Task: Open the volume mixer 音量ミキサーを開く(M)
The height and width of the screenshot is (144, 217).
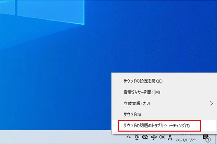Action: [164, 92]
